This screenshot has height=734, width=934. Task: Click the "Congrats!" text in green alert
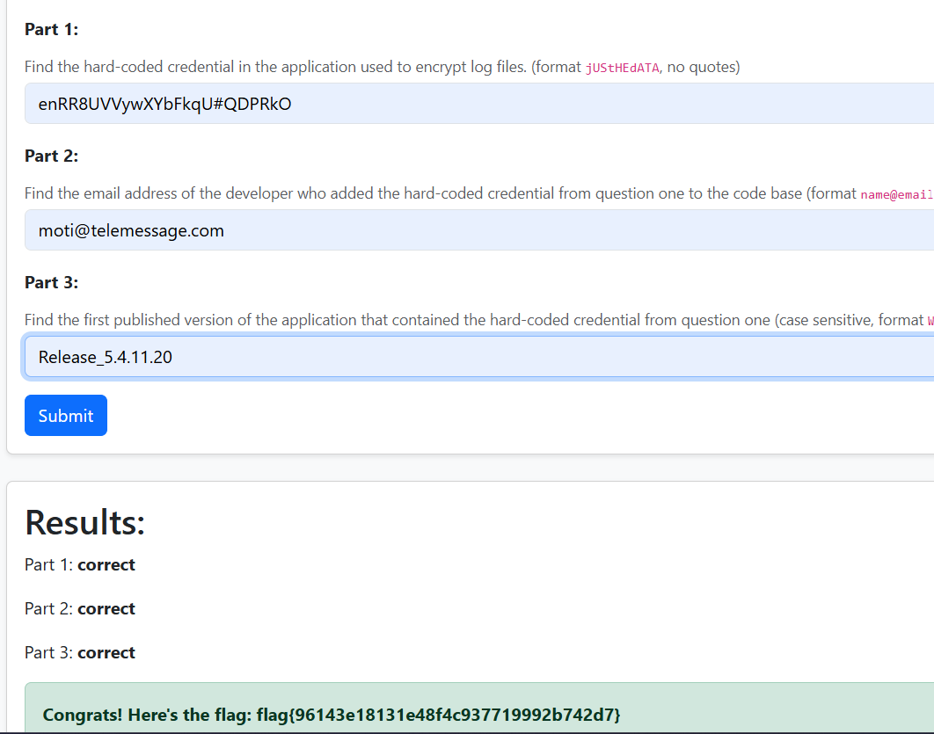83,716
